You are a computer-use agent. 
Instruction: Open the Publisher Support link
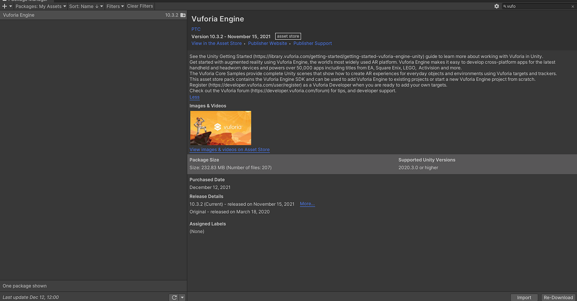tap(312, 43)
